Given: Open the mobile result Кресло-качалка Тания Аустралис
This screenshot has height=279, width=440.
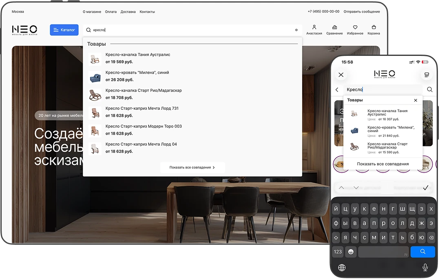Looking at the screenshot, I should coord(383,115).
